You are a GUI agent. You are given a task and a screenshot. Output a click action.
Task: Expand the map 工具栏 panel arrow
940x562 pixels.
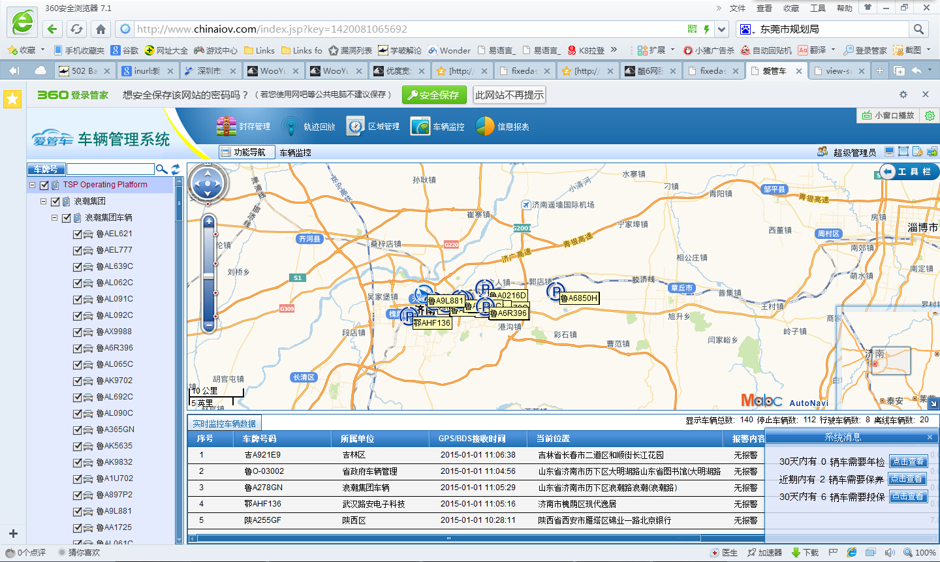coord(887,172)
